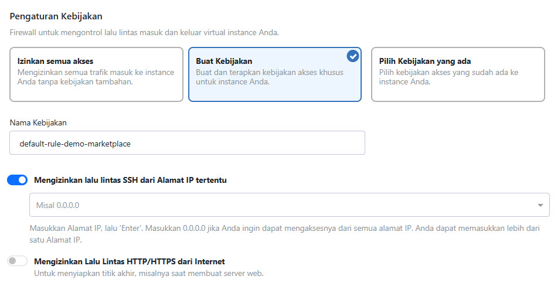The image size is (554, 293).
Task: Open the SSH IP address dropdown arrow
Action: [539, 206]
